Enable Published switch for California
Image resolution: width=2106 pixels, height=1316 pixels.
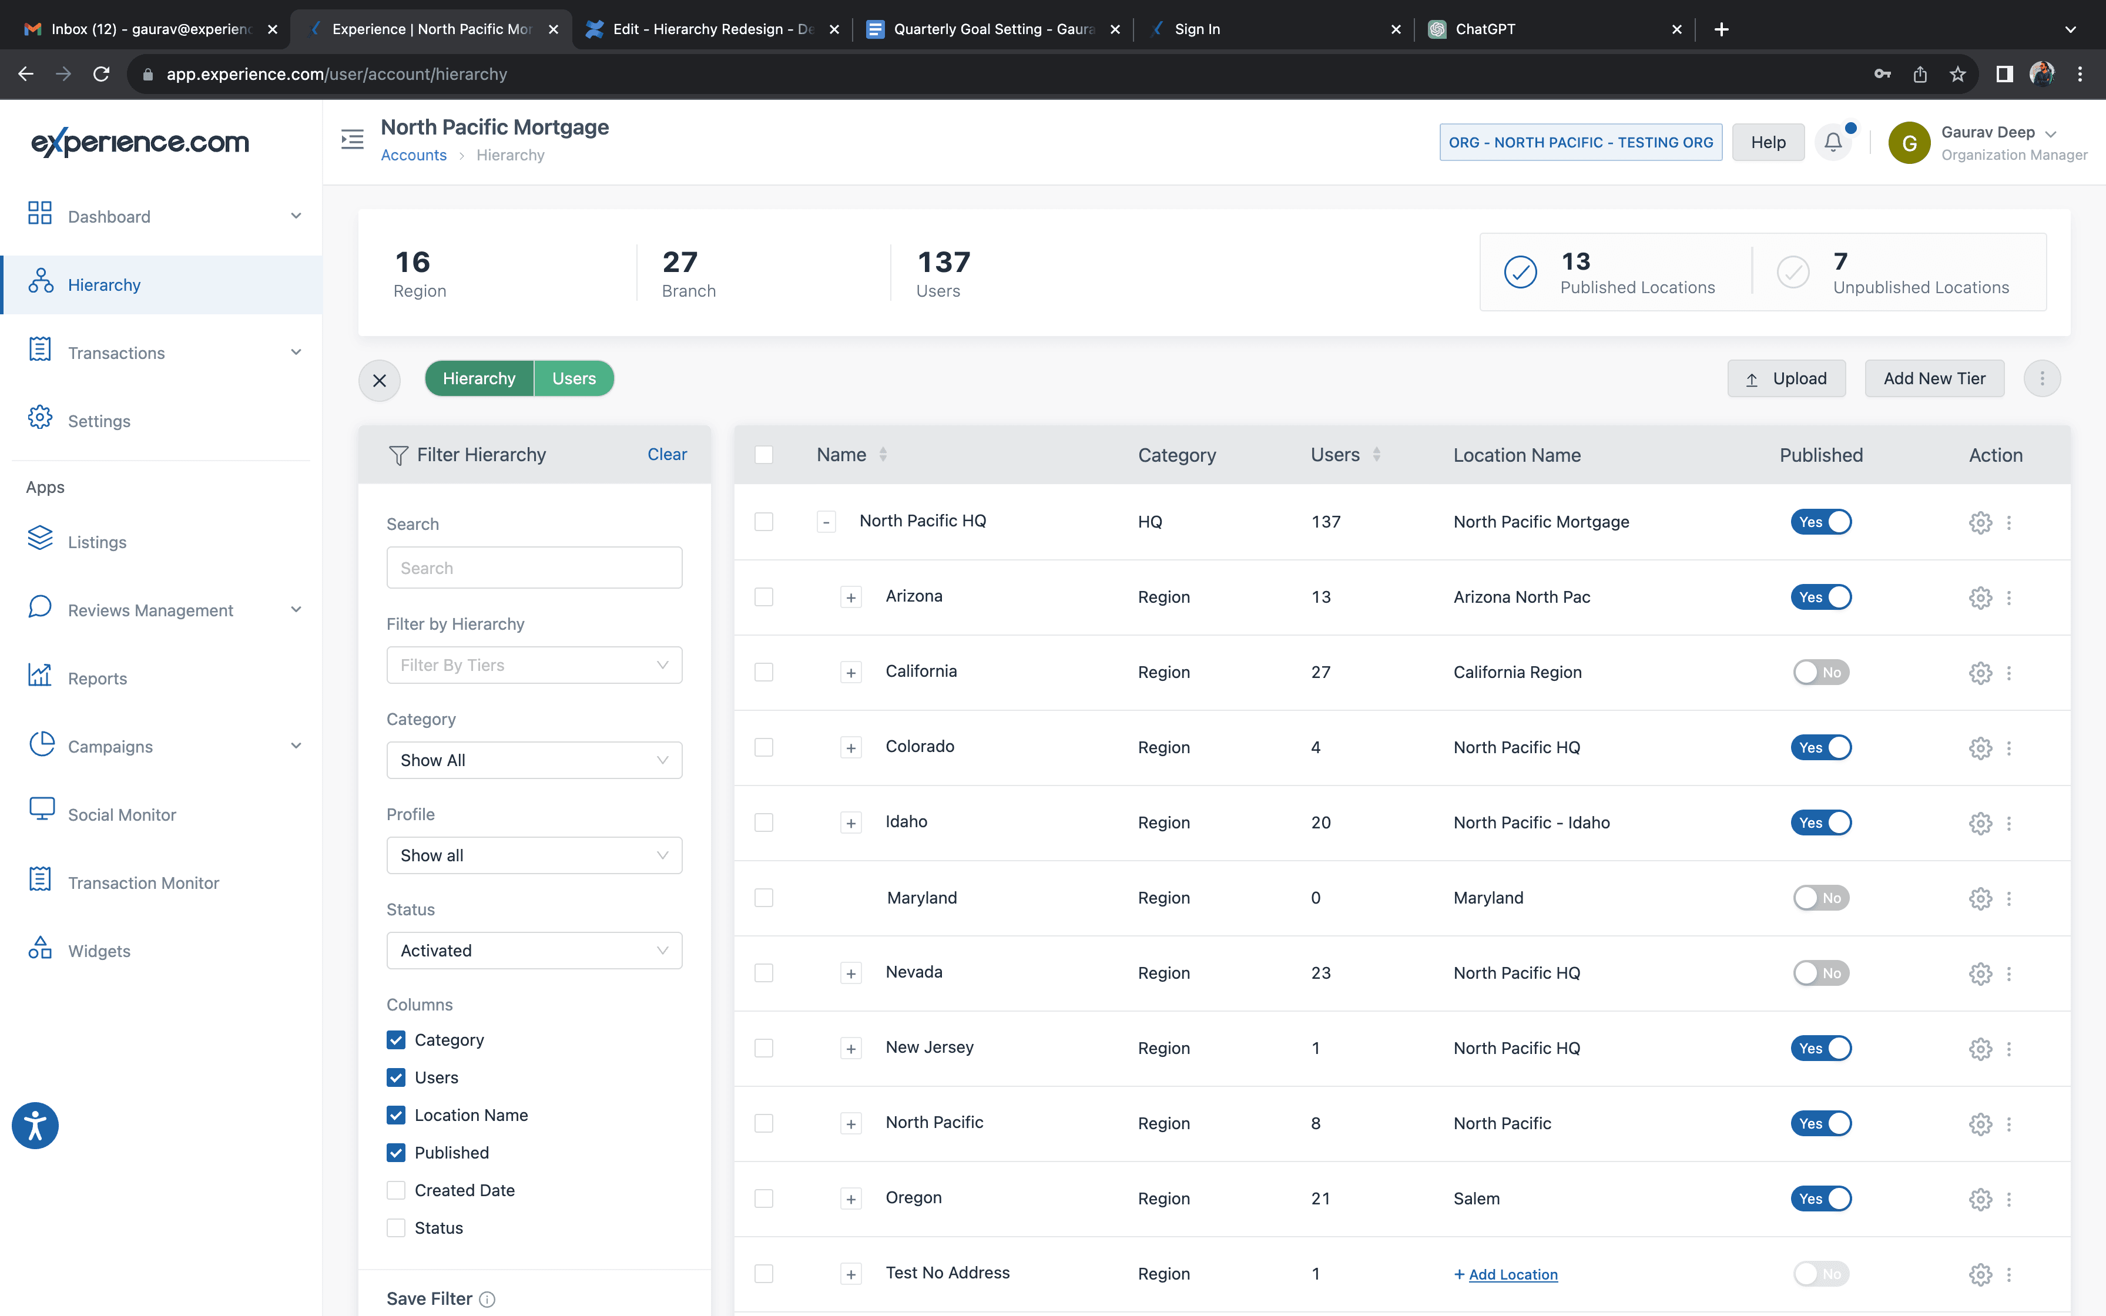coord(1820,673)
